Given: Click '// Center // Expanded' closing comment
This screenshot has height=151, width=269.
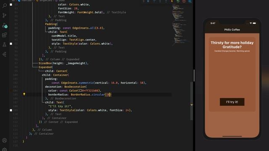Looking at the screenshot, I should point(61,122).
